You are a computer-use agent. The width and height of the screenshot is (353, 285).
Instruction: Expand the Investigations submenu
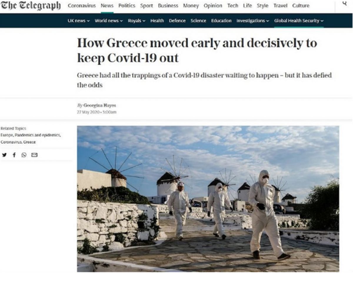pyautogui.click(x=253, y=21)
